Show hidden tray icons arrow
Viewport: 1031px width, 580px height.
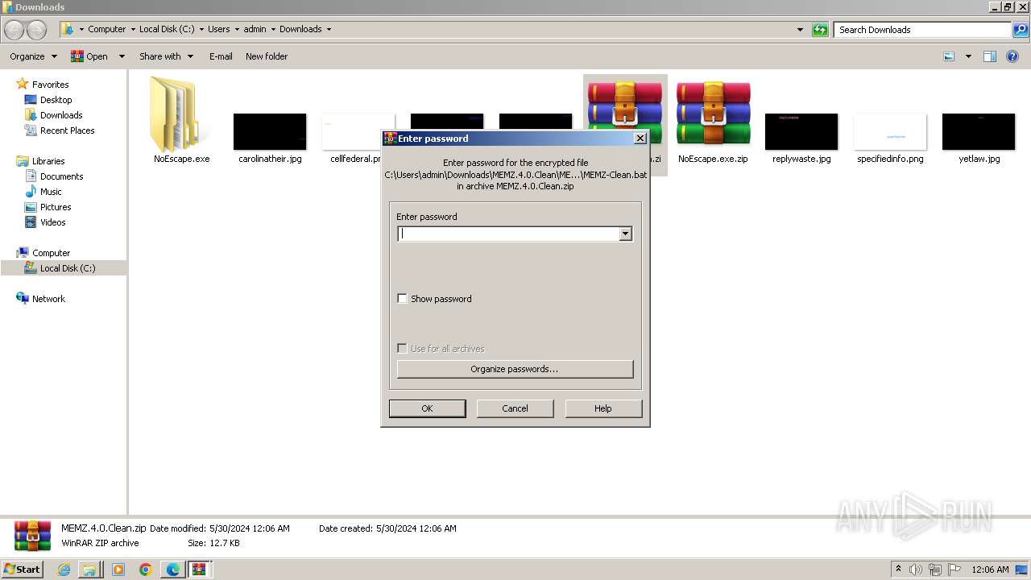(x=897, y=570)
